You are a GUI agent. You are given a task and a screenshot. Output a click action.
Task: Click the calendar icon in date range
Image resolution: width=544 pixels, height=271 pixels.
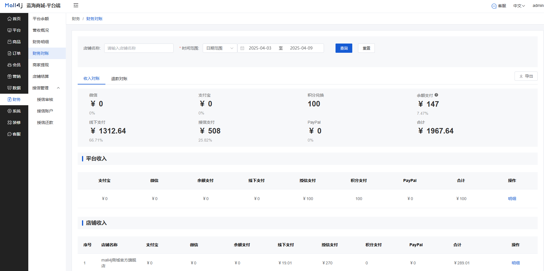pos(242,48)
